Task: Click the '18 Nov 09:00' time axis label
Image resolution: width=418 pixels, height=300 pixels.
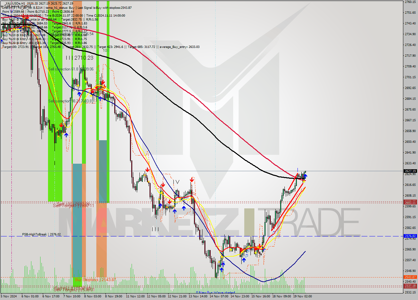Action: 281,297
